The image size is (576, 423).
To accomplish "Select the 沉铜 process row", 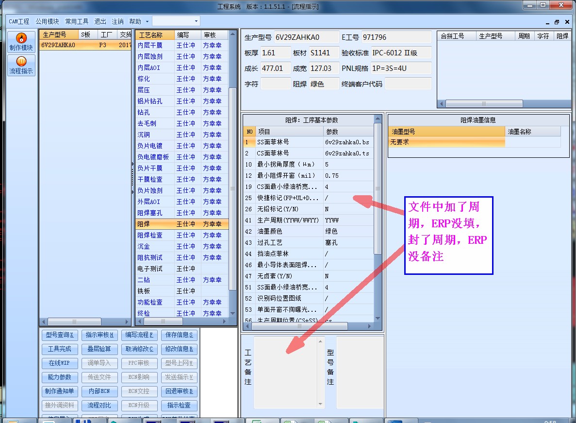I will click(182, 135).
